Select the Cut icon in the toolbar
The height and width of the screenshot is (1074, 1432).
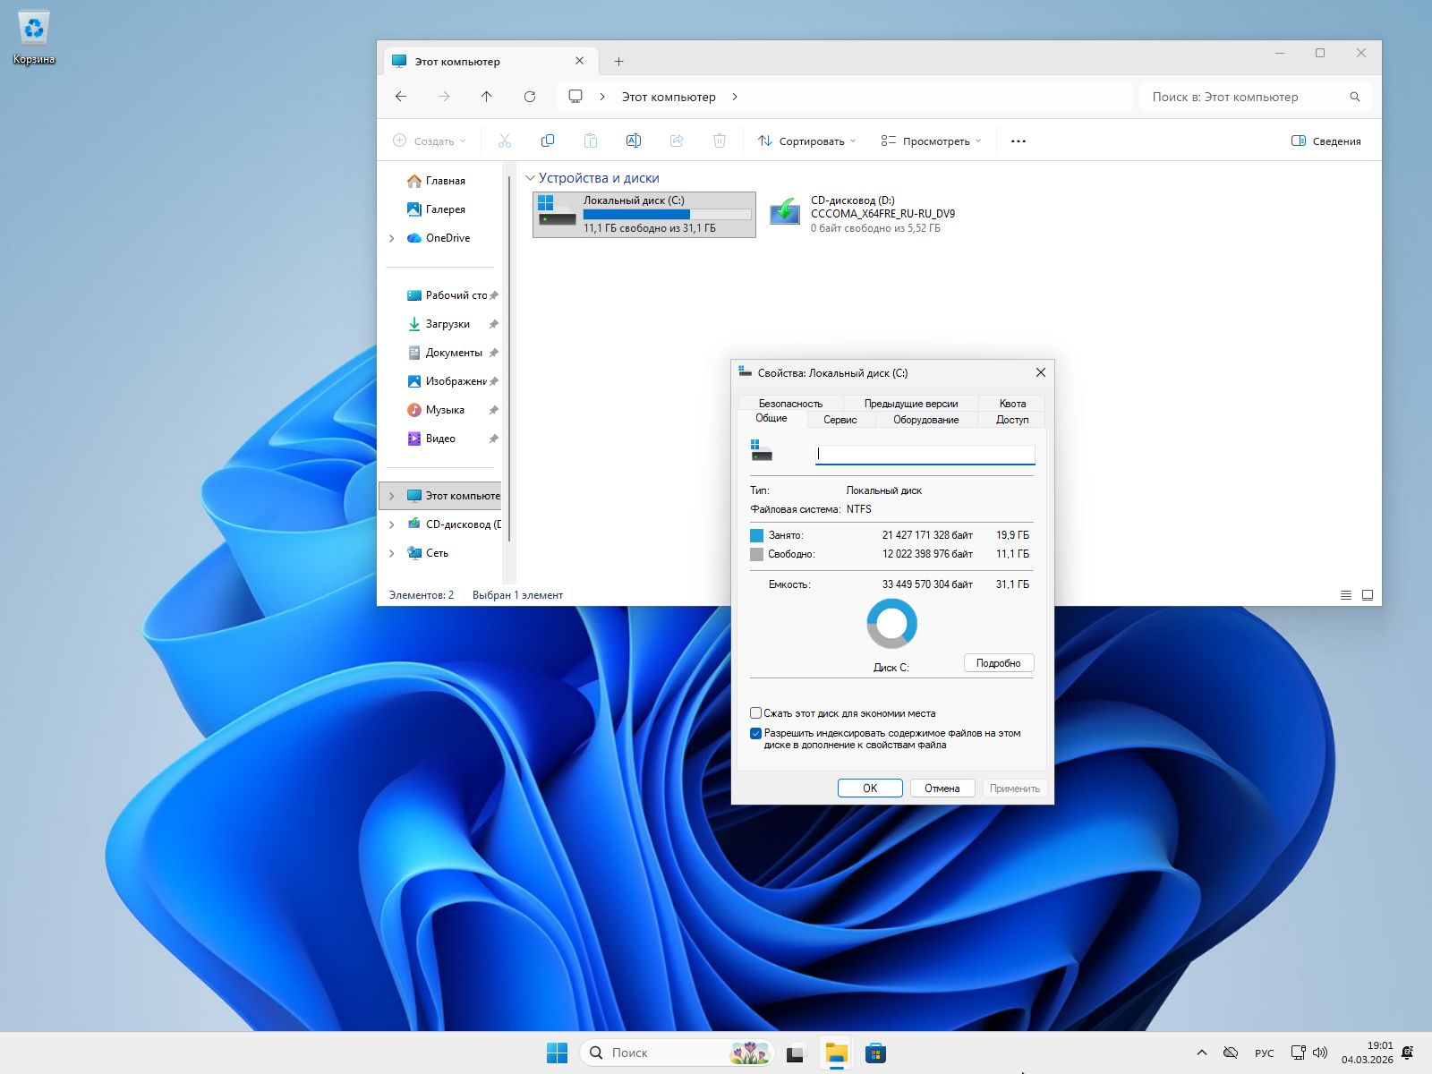pyautogui.click(x=504, y=141)
